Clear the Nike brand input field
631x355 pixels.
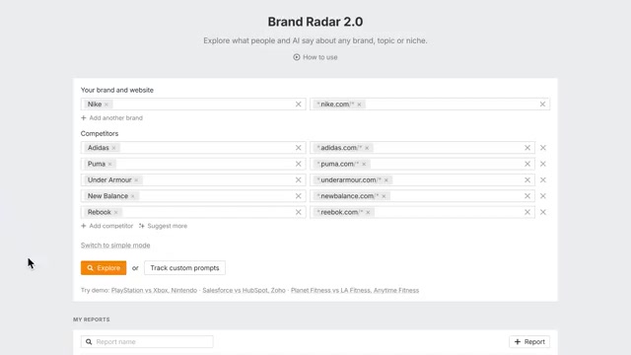(298, 105)
